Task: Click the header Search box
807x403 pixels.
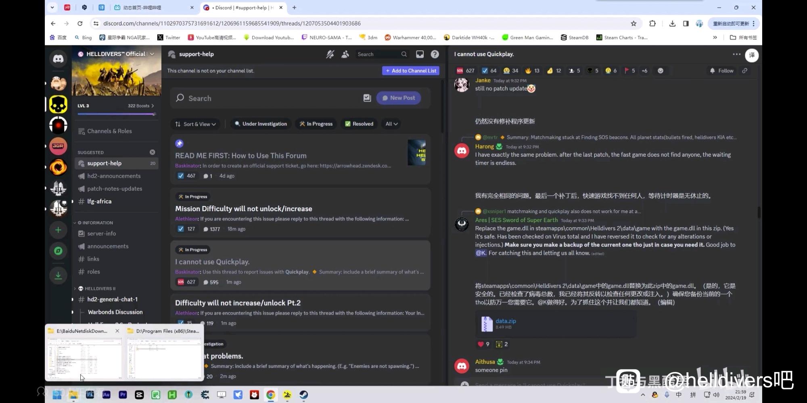Action: pos(382,54)
